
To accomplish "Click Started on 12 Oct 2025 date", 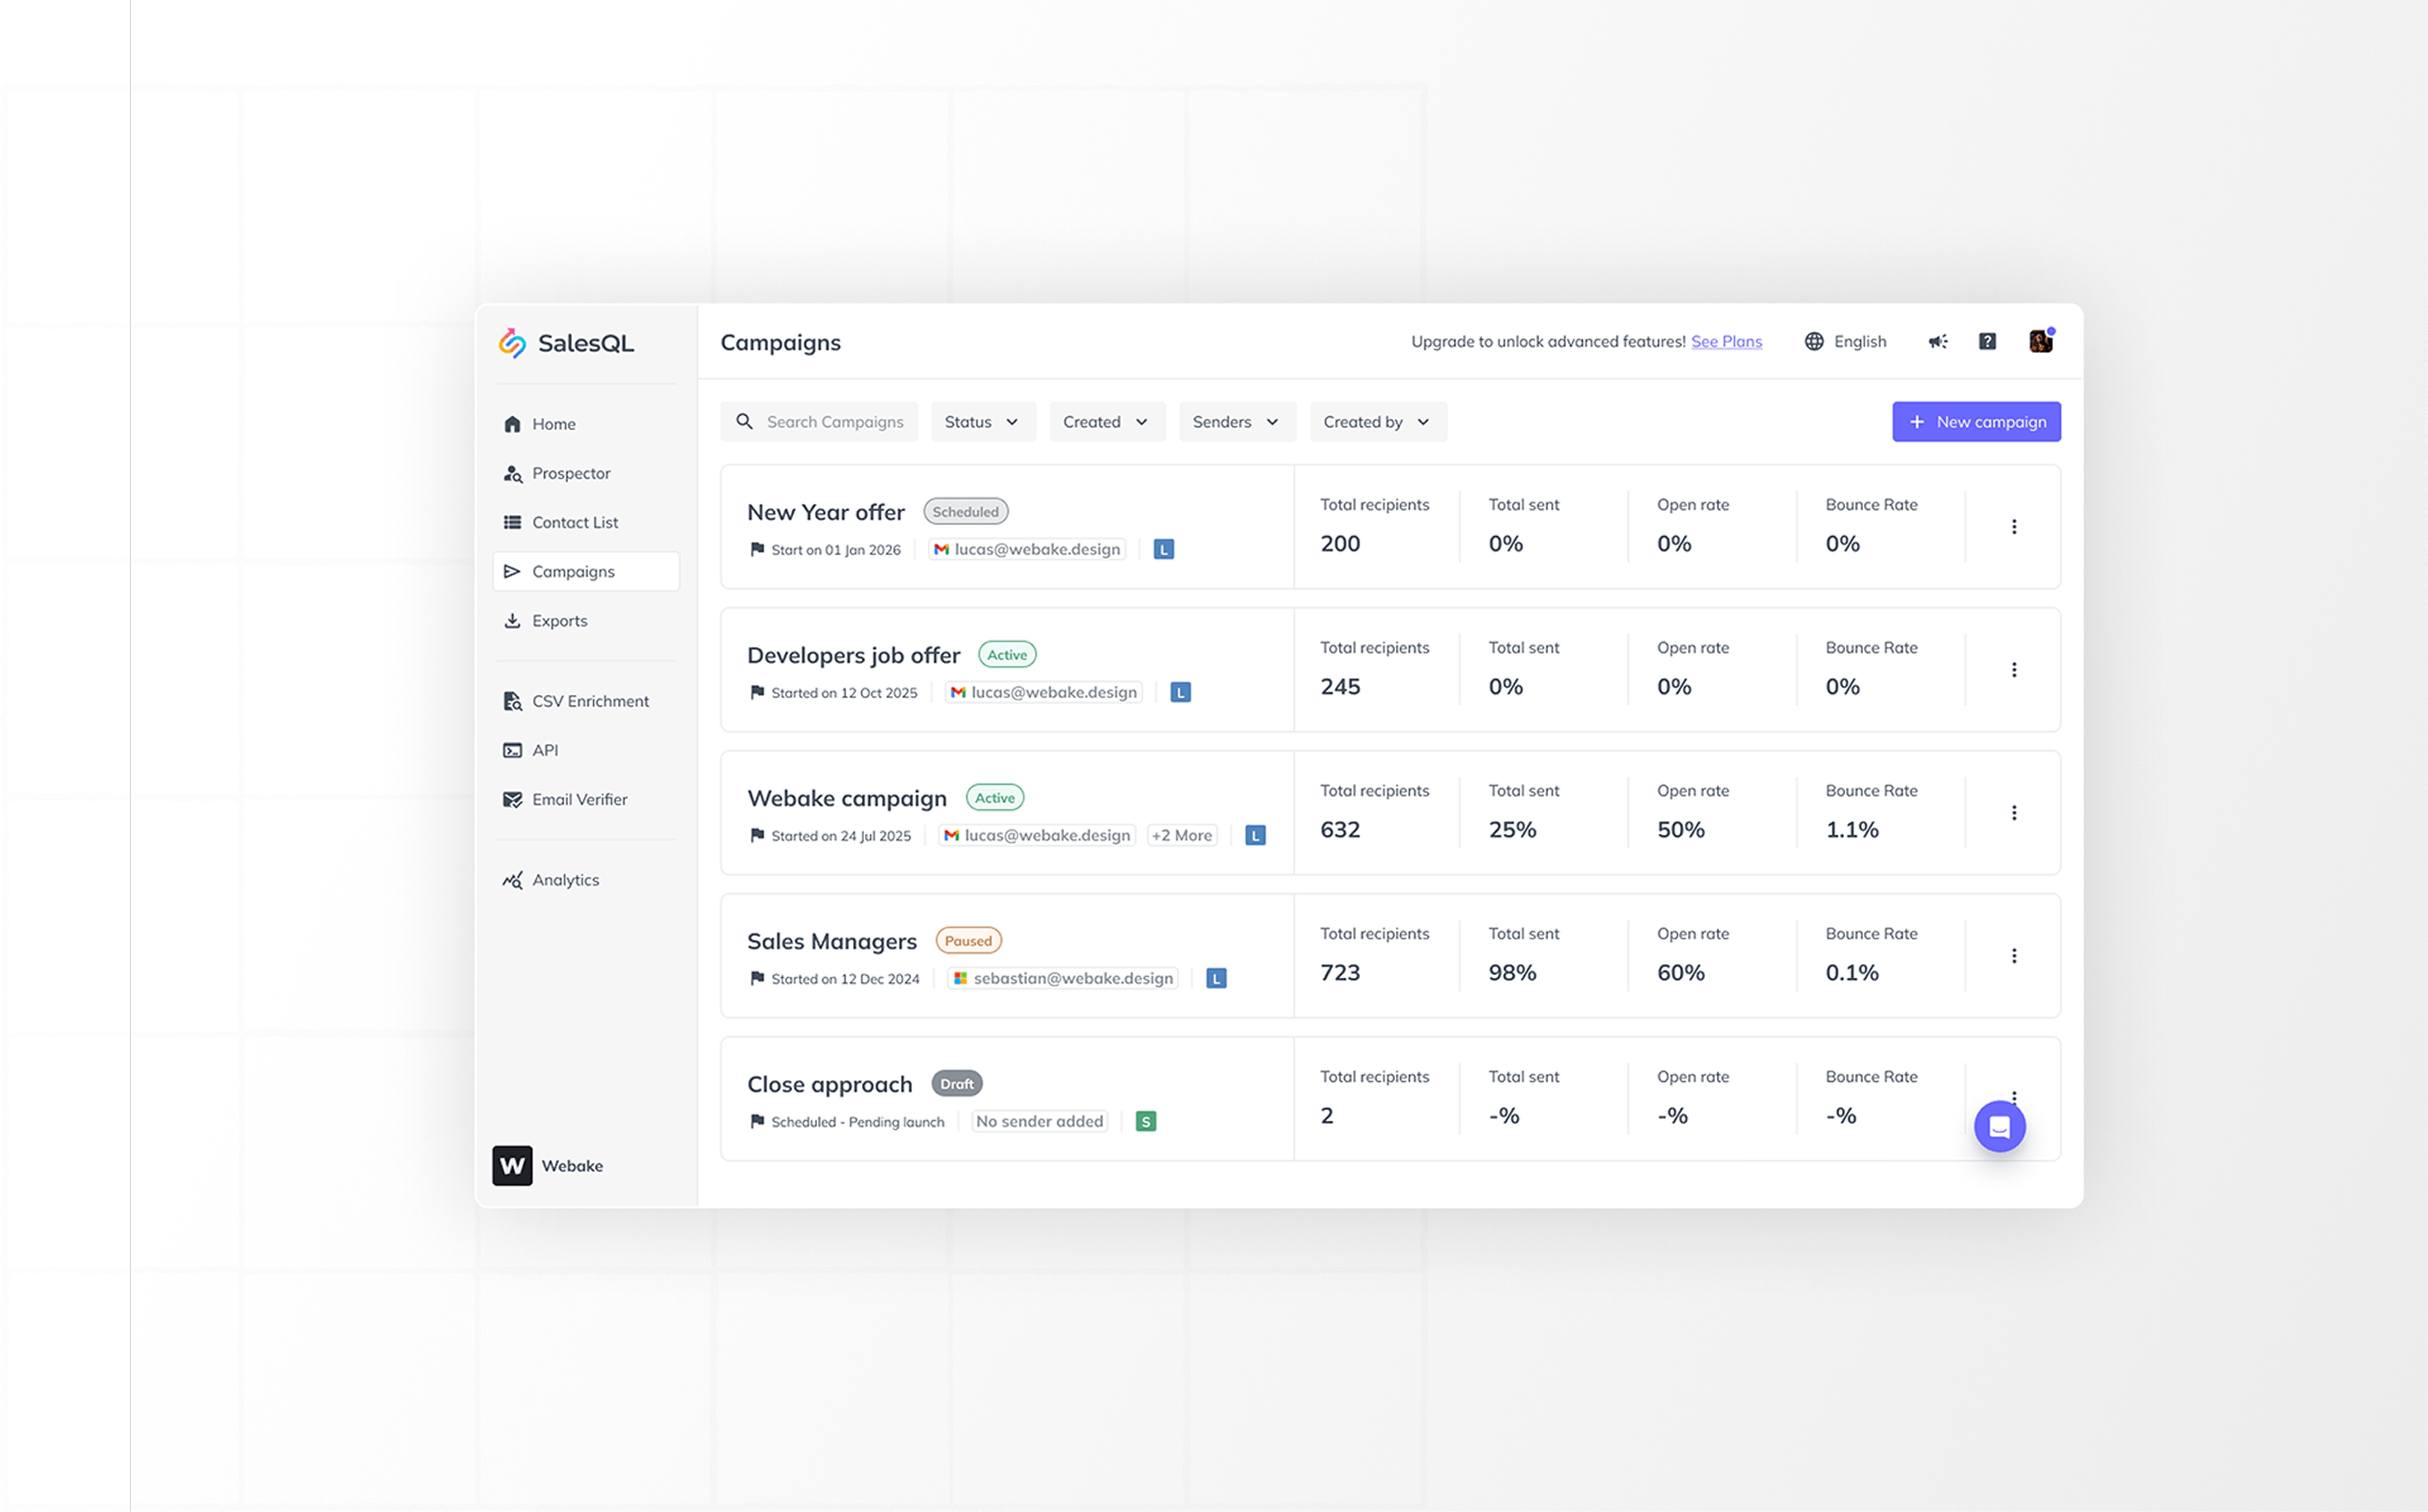I will (844, 693).
